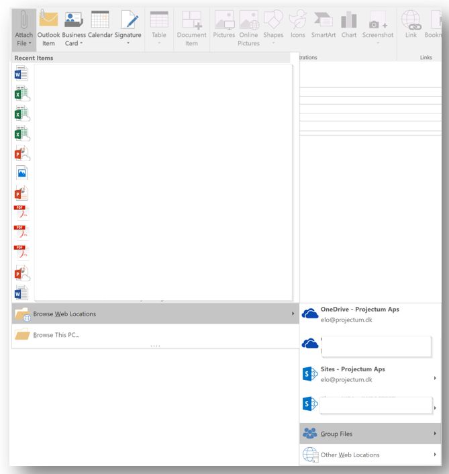This screenshot has height=474, width=449.
Task: Click the Link globe button
Action: (x=411, y=26)
